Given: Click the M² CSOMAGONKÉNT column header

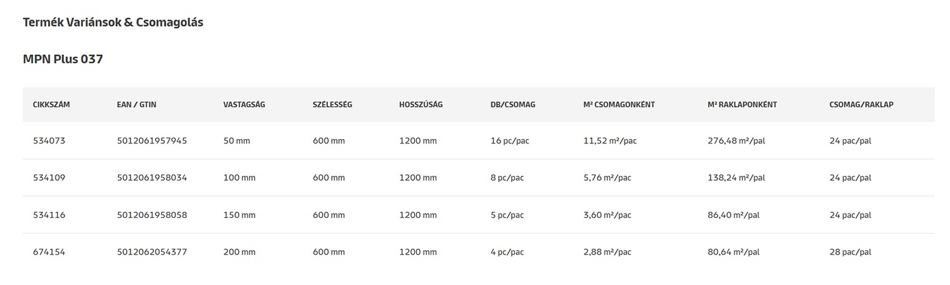Looking at the screenshot, I should coord(619,105).
